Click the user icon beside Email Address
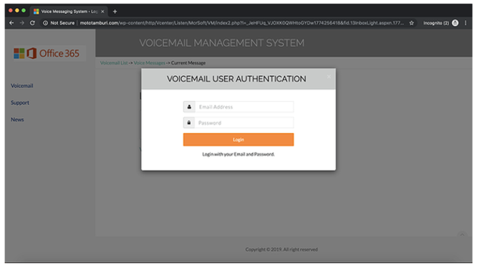 point(189,107)
